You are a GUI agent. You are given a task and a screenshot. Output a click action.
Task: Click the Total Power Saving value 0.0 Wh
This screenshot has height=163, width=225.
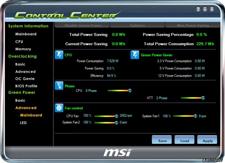[x=119, y=34]
